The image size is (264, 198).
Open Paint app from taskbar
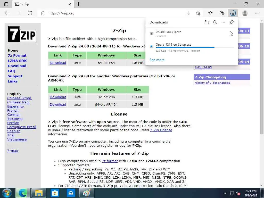87,193
